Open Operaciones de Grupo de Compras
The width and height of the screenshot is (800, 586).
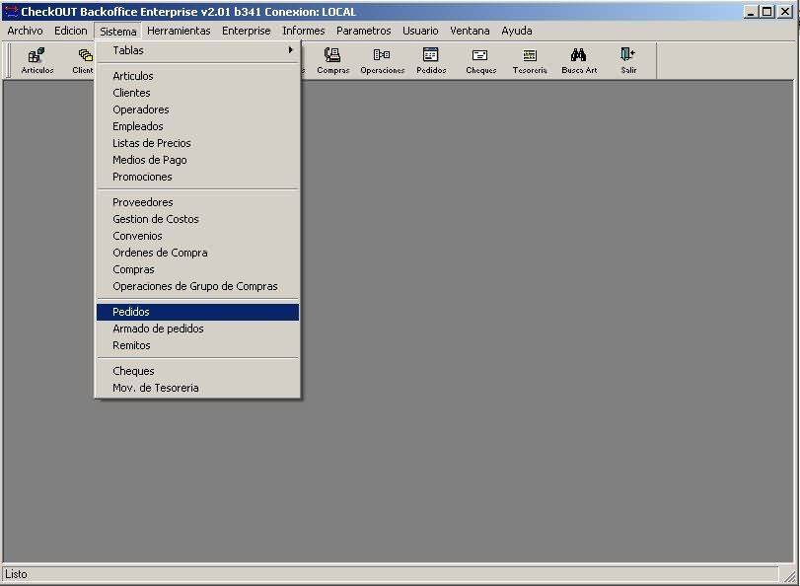[197, 287]
